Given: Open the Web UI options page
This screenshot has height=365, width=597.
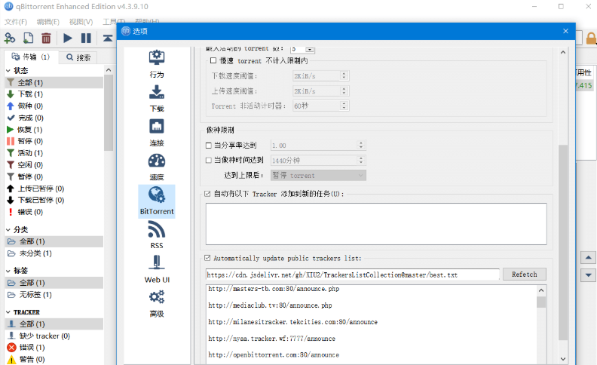Looking at the screenshot, I should point(157,269).
